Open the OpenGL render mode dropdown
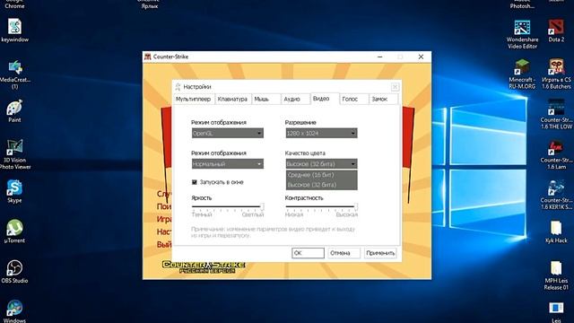 pos(227,134)
